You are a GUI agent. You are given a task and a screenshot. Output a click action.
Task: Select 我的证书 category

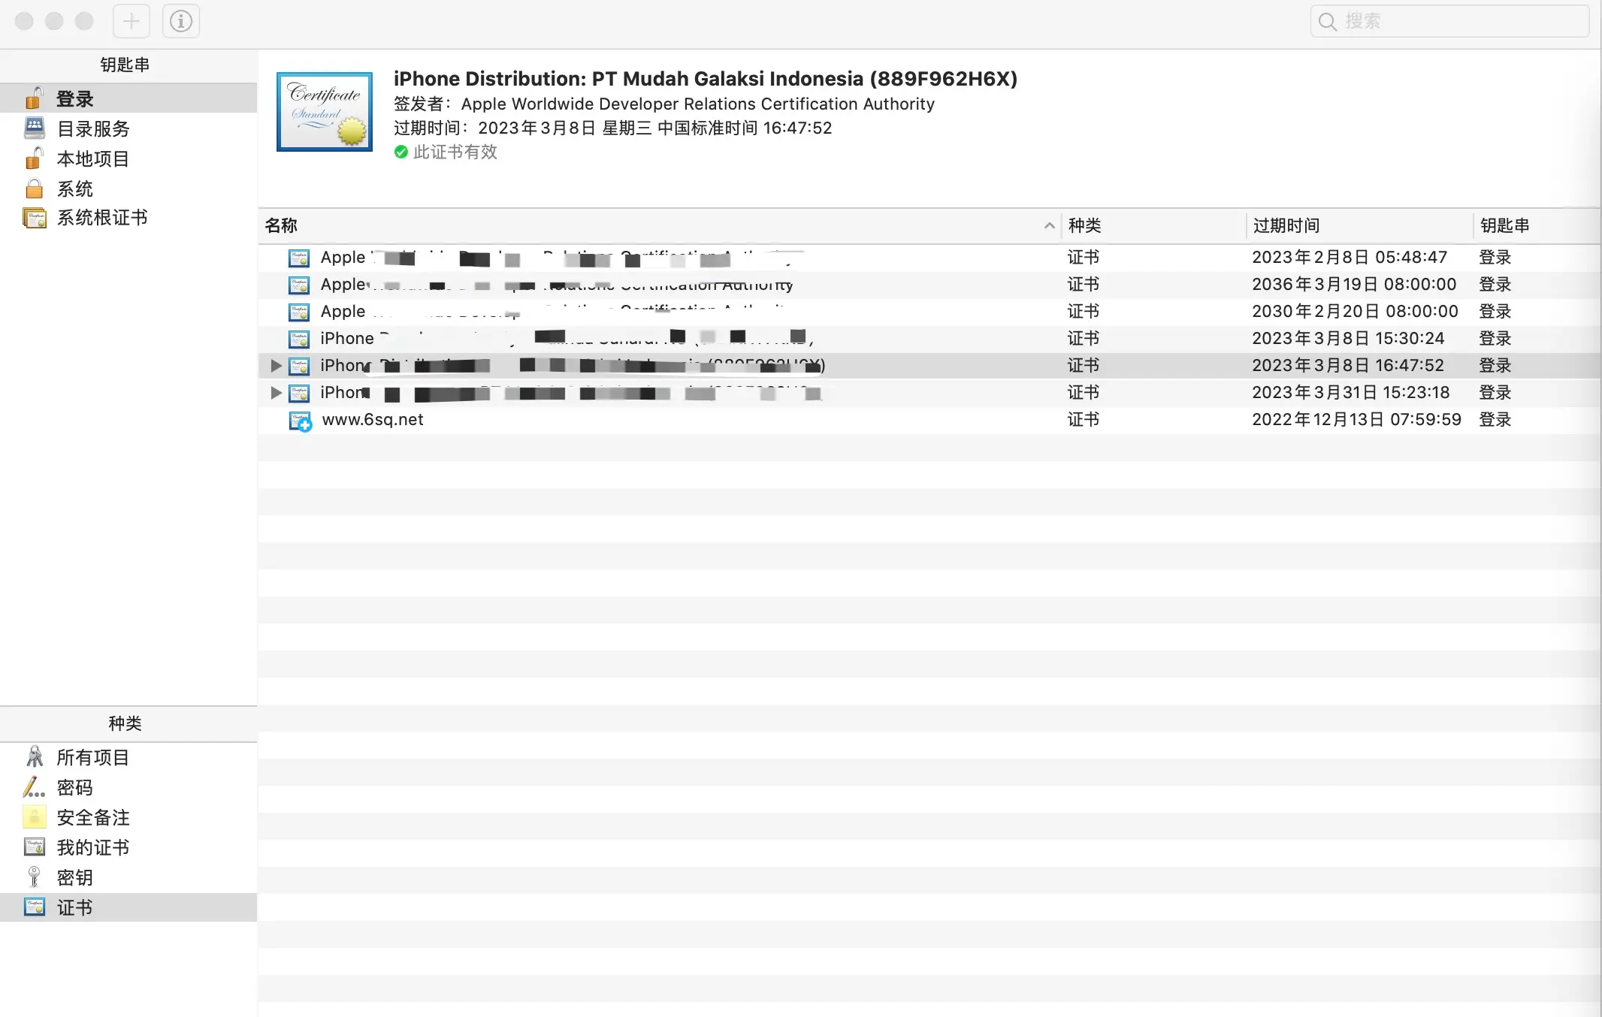pos(92,847)
